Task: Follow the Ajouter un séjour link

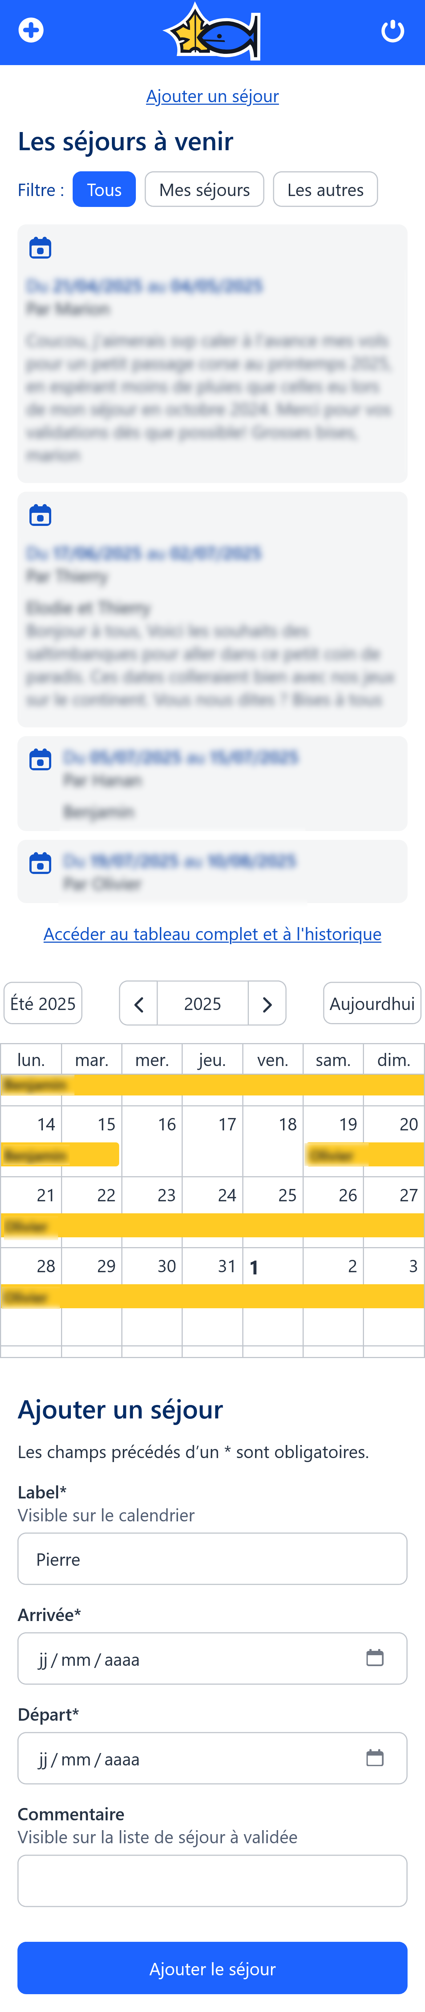Action: point(212,95)
